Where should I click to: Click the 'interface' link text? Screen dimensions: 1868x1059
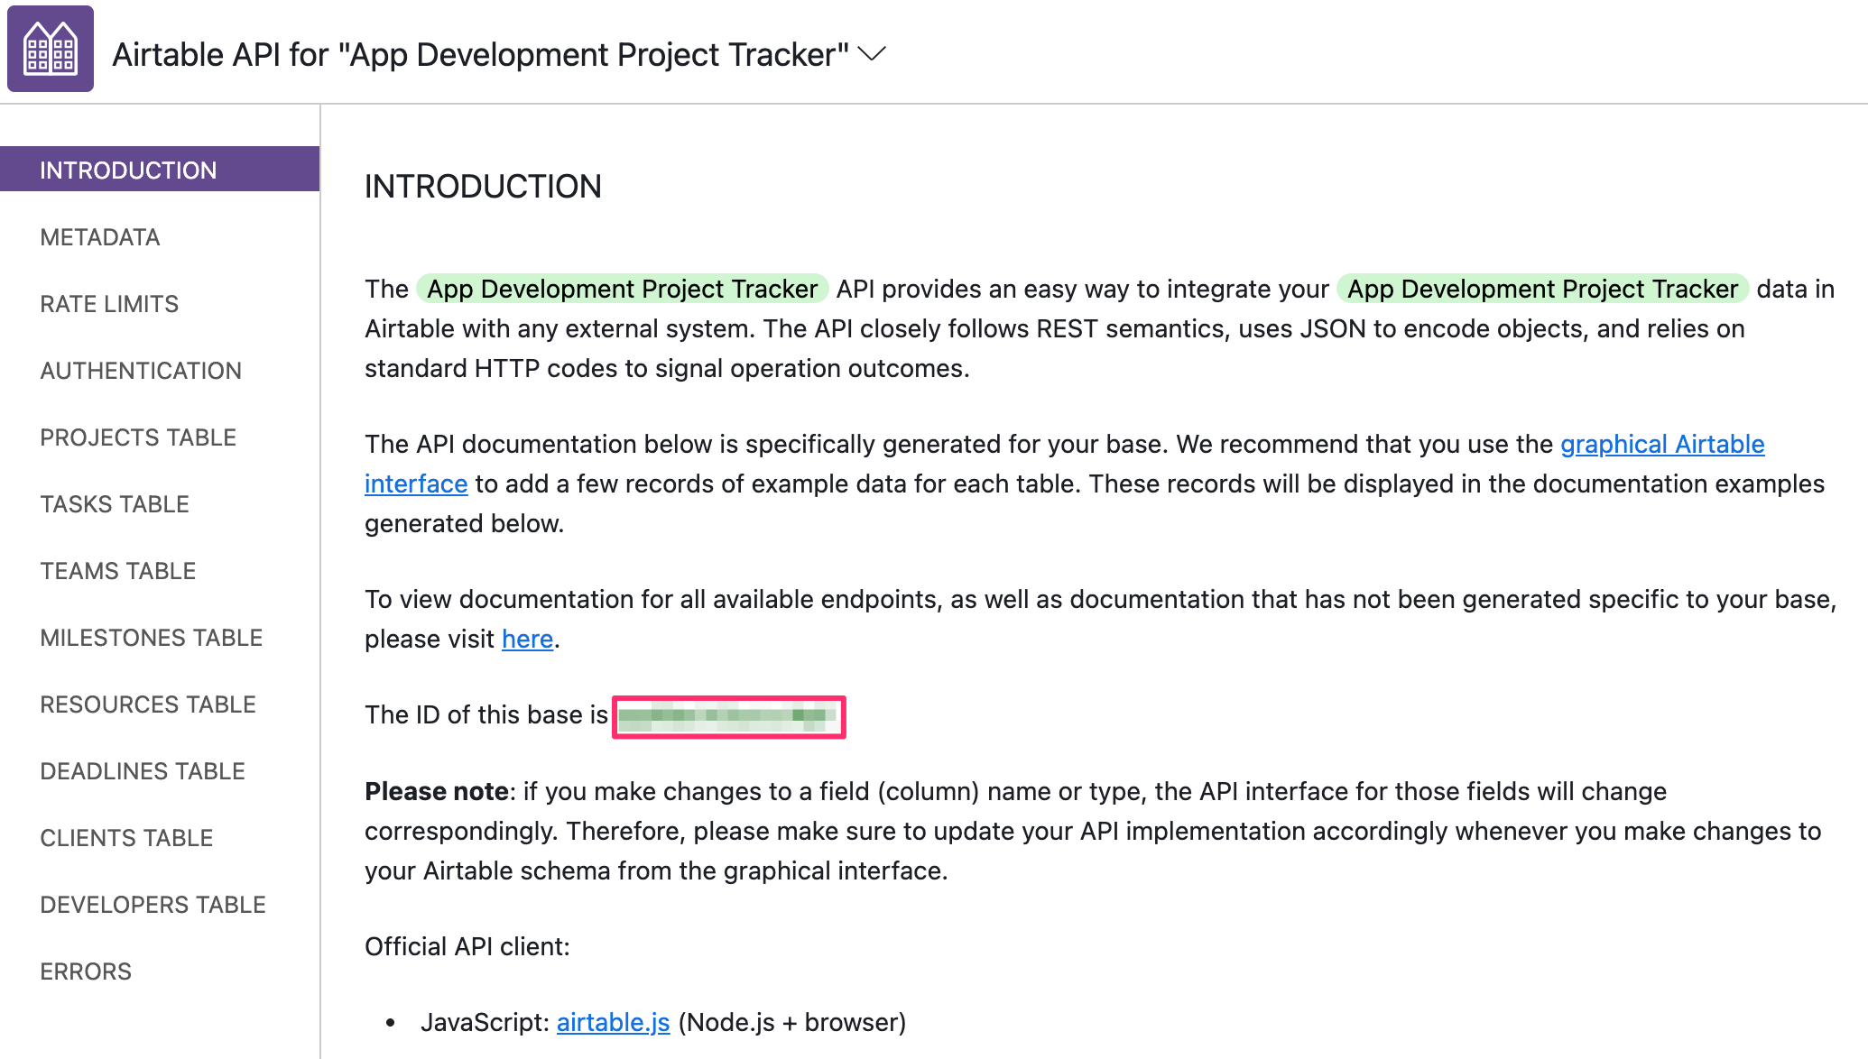[x=416, y=483]
